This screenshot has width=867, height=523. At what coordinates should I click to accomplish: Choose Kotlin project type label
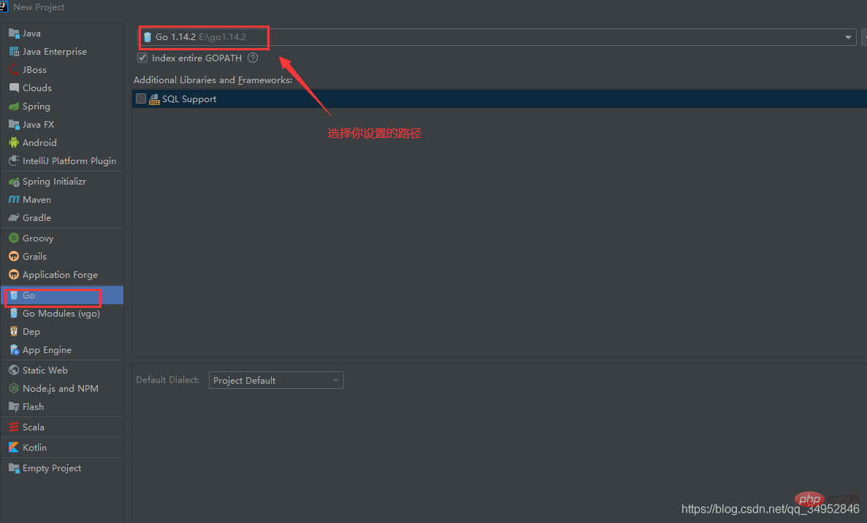tap(34, 447)
